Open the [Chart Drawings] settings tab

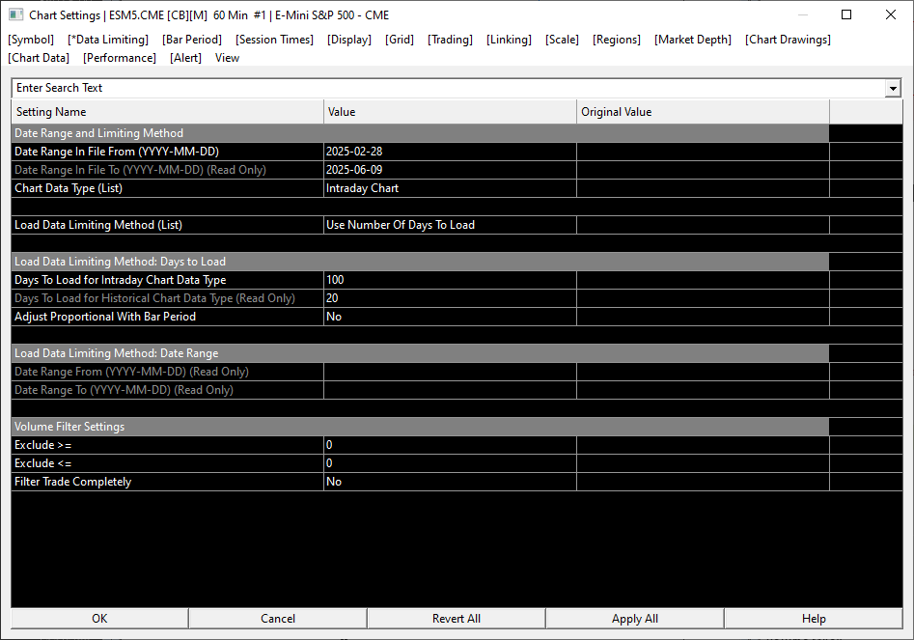[x=788, y=40]
